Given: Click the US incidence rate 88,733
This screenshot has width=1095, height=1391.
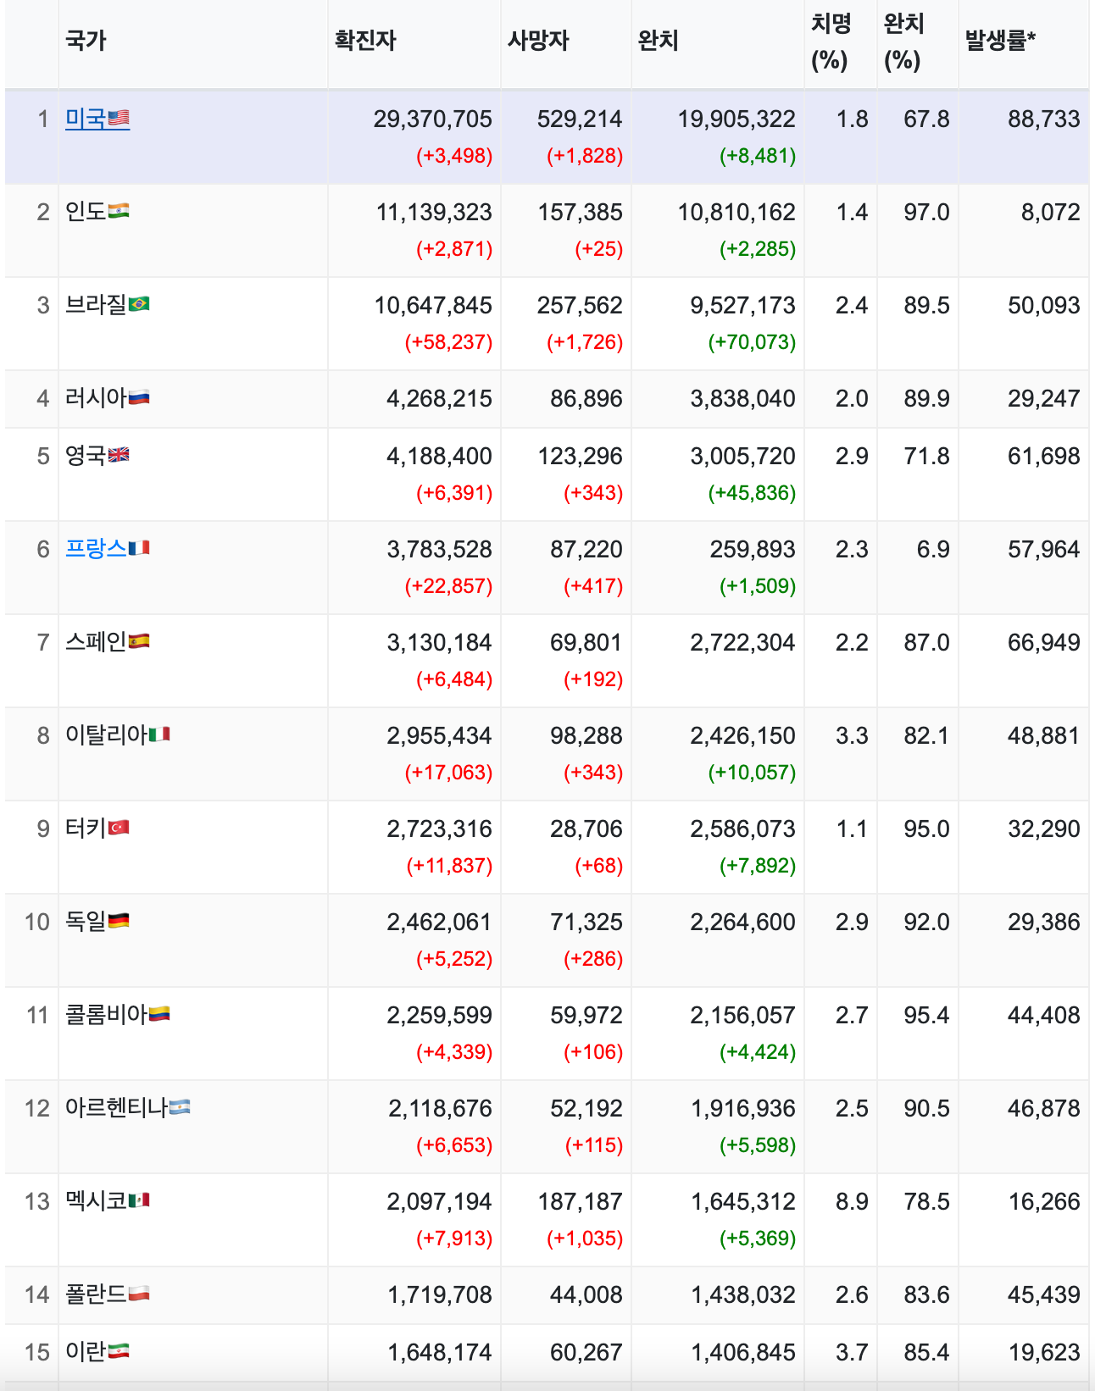Looking at the screenshot, I should tap(1043, 119).
